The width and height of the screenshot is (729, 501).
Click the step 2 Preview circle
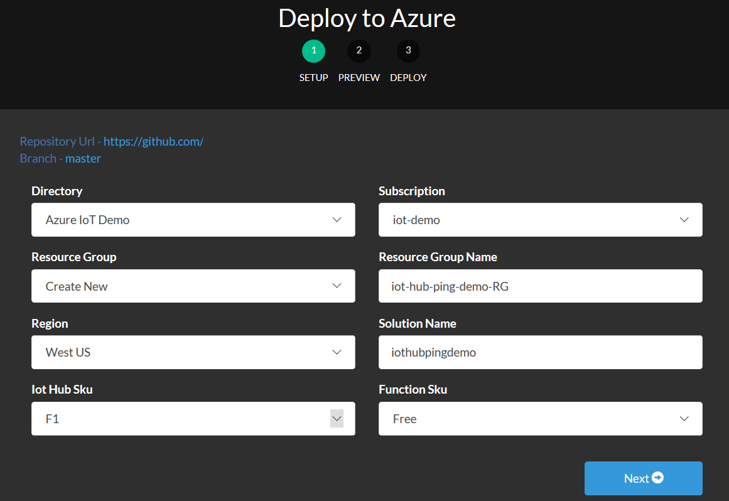coord(359,51)
